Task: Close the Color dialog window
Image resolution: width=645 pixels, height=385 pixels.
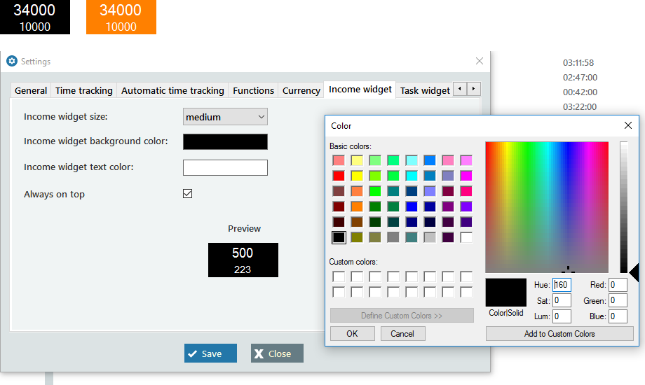Action: pos(627,125)
